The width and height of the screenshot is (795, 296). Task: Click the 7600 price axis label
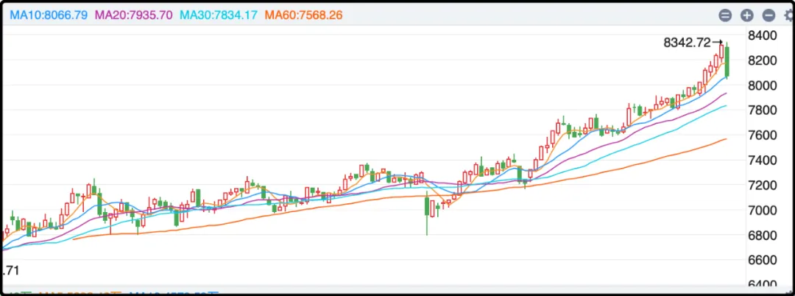click(x=763, y=135)
